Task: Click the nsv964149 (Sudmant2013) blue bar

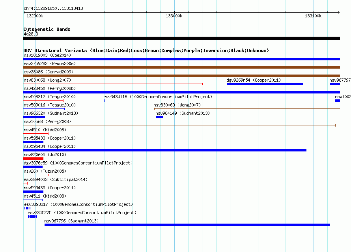Action: [x=159, y=117]
